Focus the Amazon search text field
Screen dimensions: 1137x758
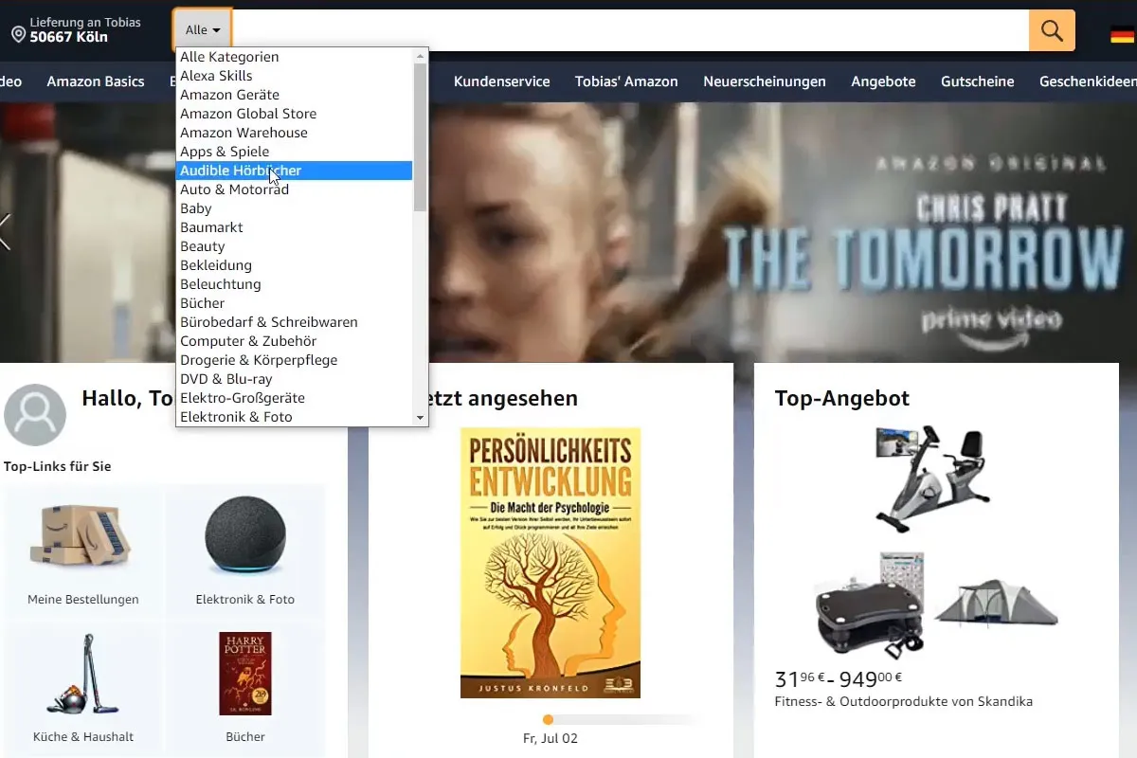(x=630, y=30)
